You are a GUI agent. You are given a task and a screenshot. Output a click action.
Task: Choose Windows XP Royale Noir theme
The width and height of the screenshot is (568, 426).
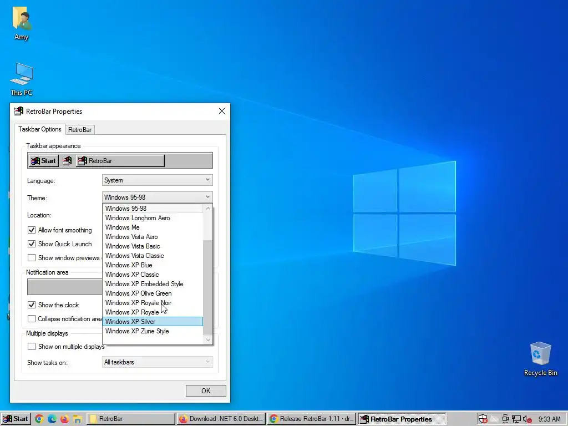click(153, 302)
